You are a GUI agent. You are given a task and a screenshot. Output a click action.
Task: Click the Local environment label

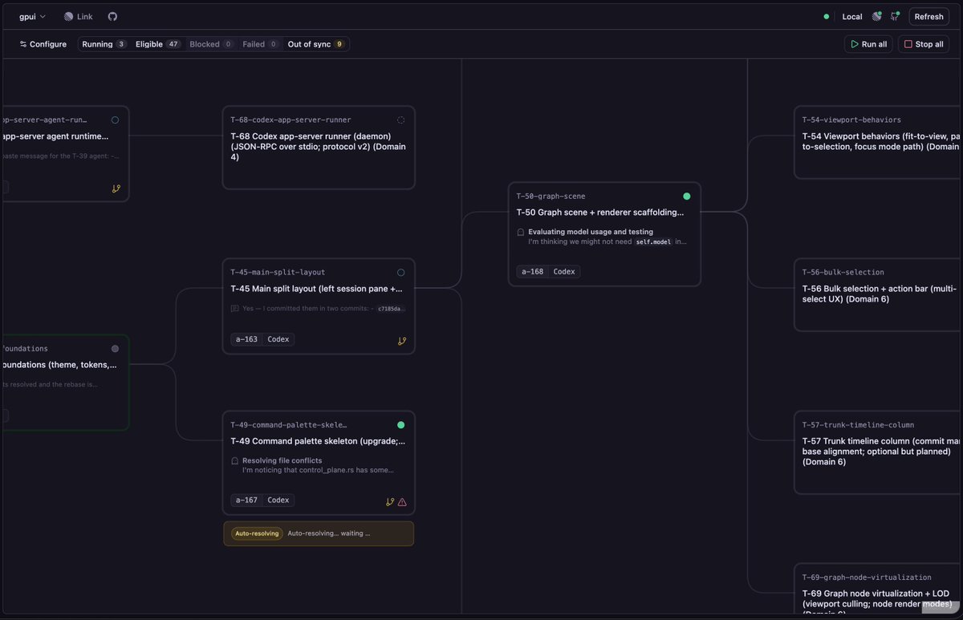(x=852, y=17)
